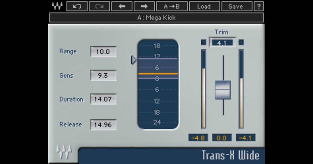Click the A: Mega Kick preset bar

point(156,18)
